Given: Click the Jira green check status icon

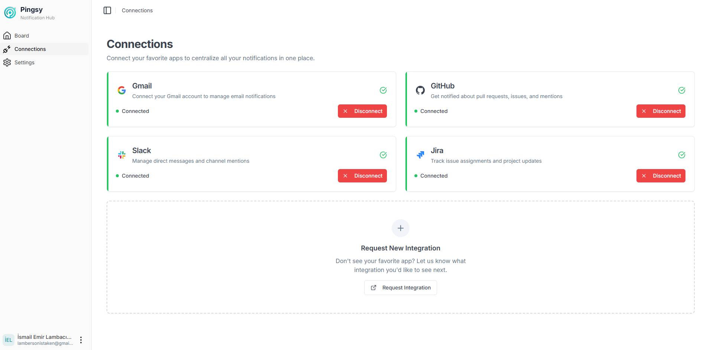Looking at the screenshot, I should click(x=682, y=155).
